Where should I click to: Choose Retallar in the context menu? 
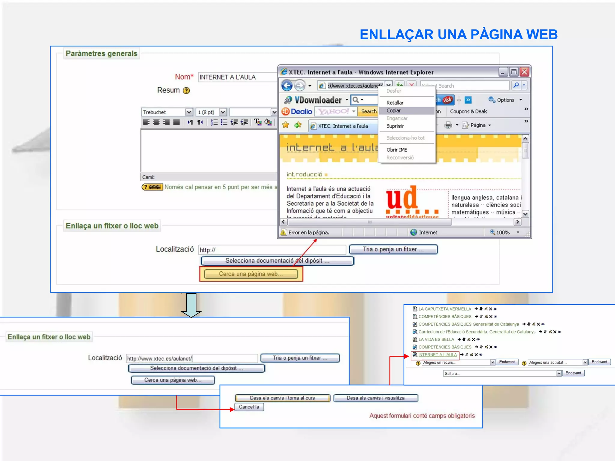tap(407, 103)
